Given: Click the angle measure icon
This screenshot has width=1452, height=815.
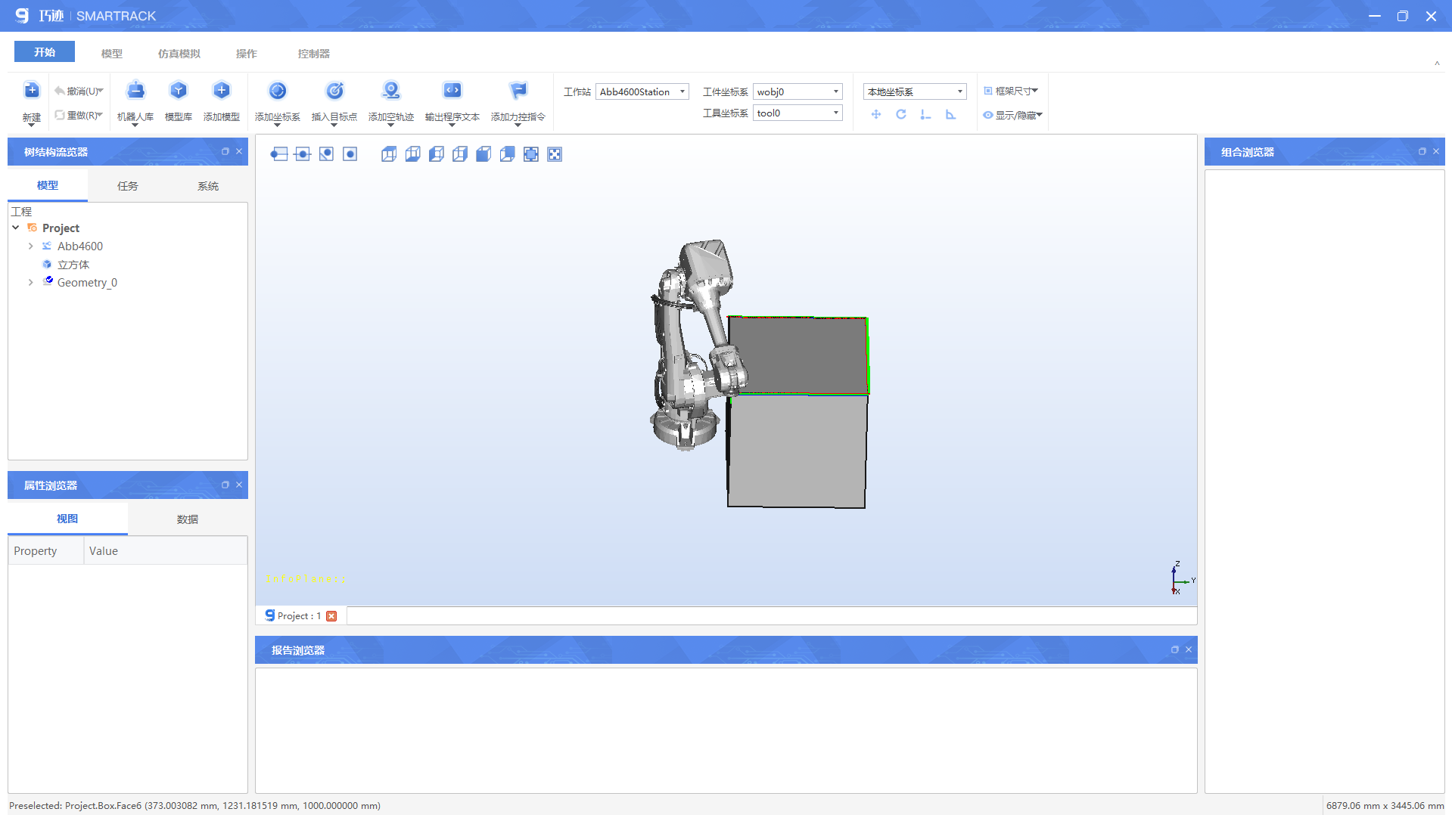Looking at the screenshot, I should pos(951,114).
